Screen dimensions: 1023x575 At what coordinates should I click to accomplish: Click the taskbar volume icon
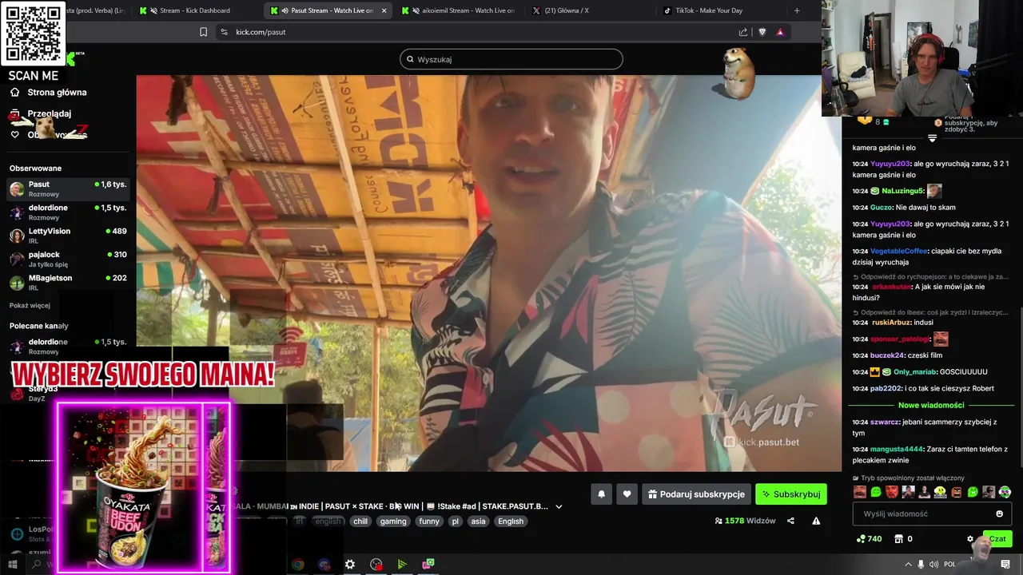pyautogui.click(x=934, y=564)
